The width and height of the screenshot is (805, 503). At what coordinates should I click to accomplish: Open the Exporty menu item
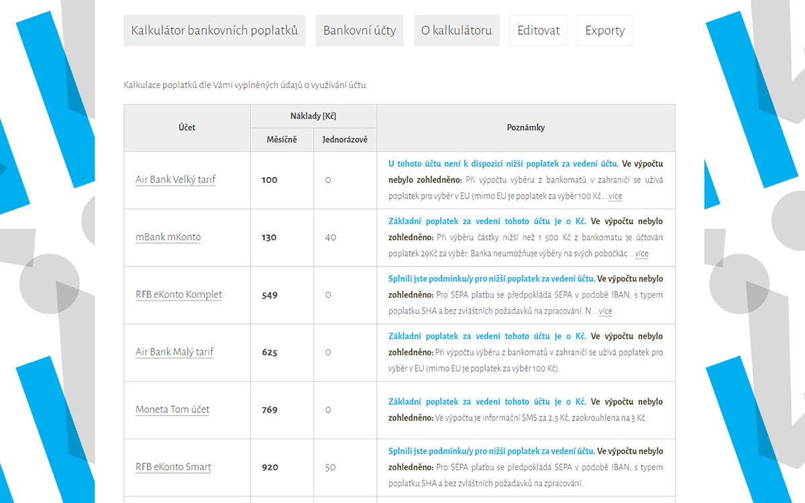(604, 31)
